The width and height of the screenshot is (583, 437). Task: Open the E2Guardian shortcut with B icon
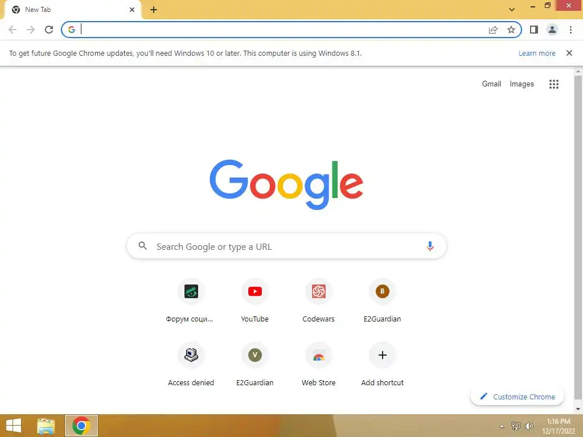pos(382,301)
